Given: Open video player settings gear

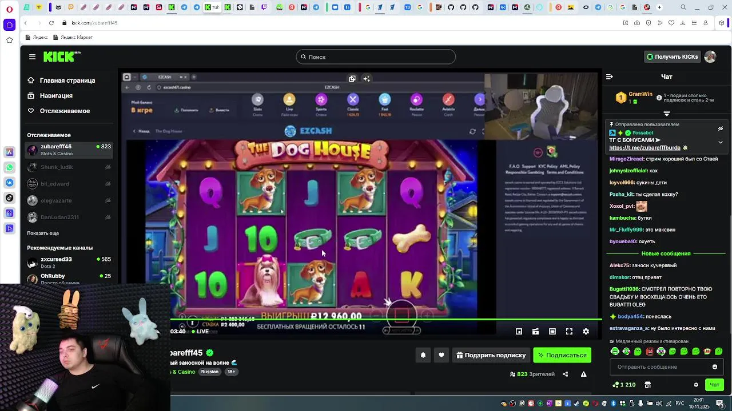Looking at the screenshot, I should [x=586, y=331].
